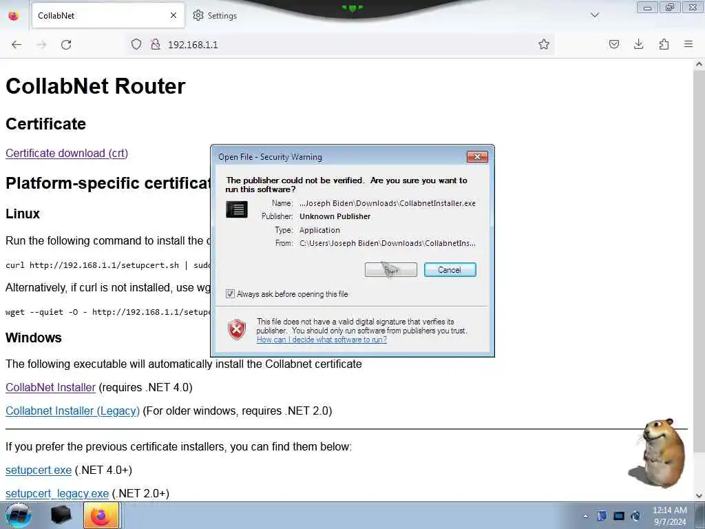Close the CollabNet tab
The width and height of the screenshot is (705, 529).
click(x=173, y=15)
